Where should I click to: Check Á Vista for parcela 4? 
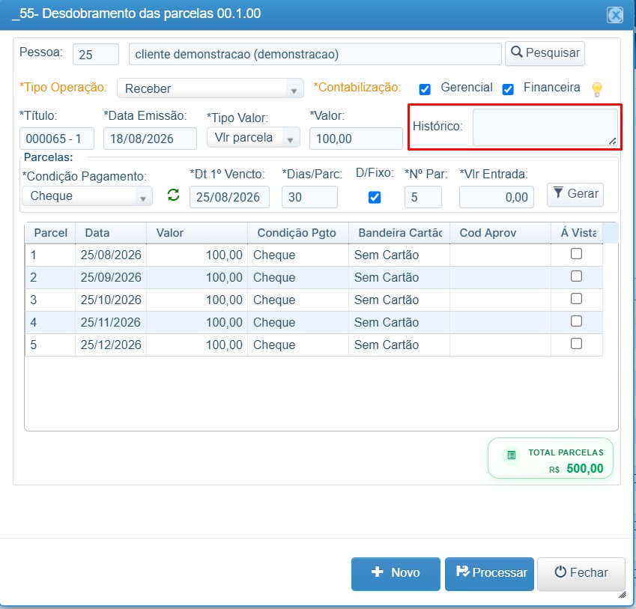[576, 321]
